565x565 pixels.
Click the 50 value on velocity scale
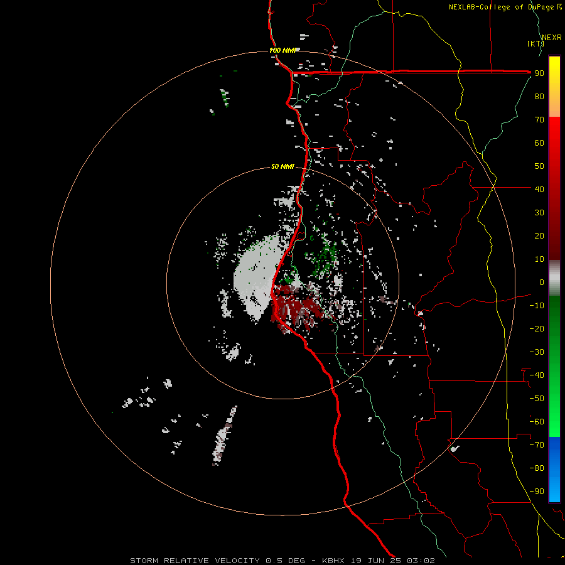click(x=539, y=166)
